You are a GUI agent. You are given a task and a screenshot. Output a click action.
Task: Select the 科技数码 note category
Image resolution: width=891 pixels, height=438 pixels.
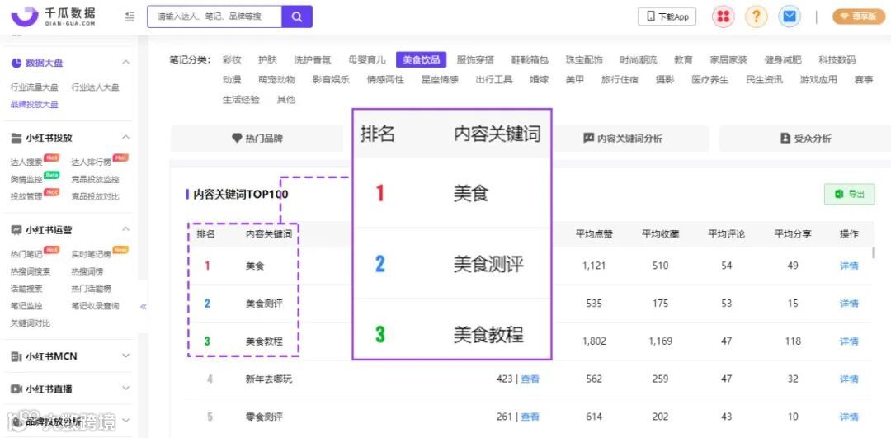[x=837, y=59]
